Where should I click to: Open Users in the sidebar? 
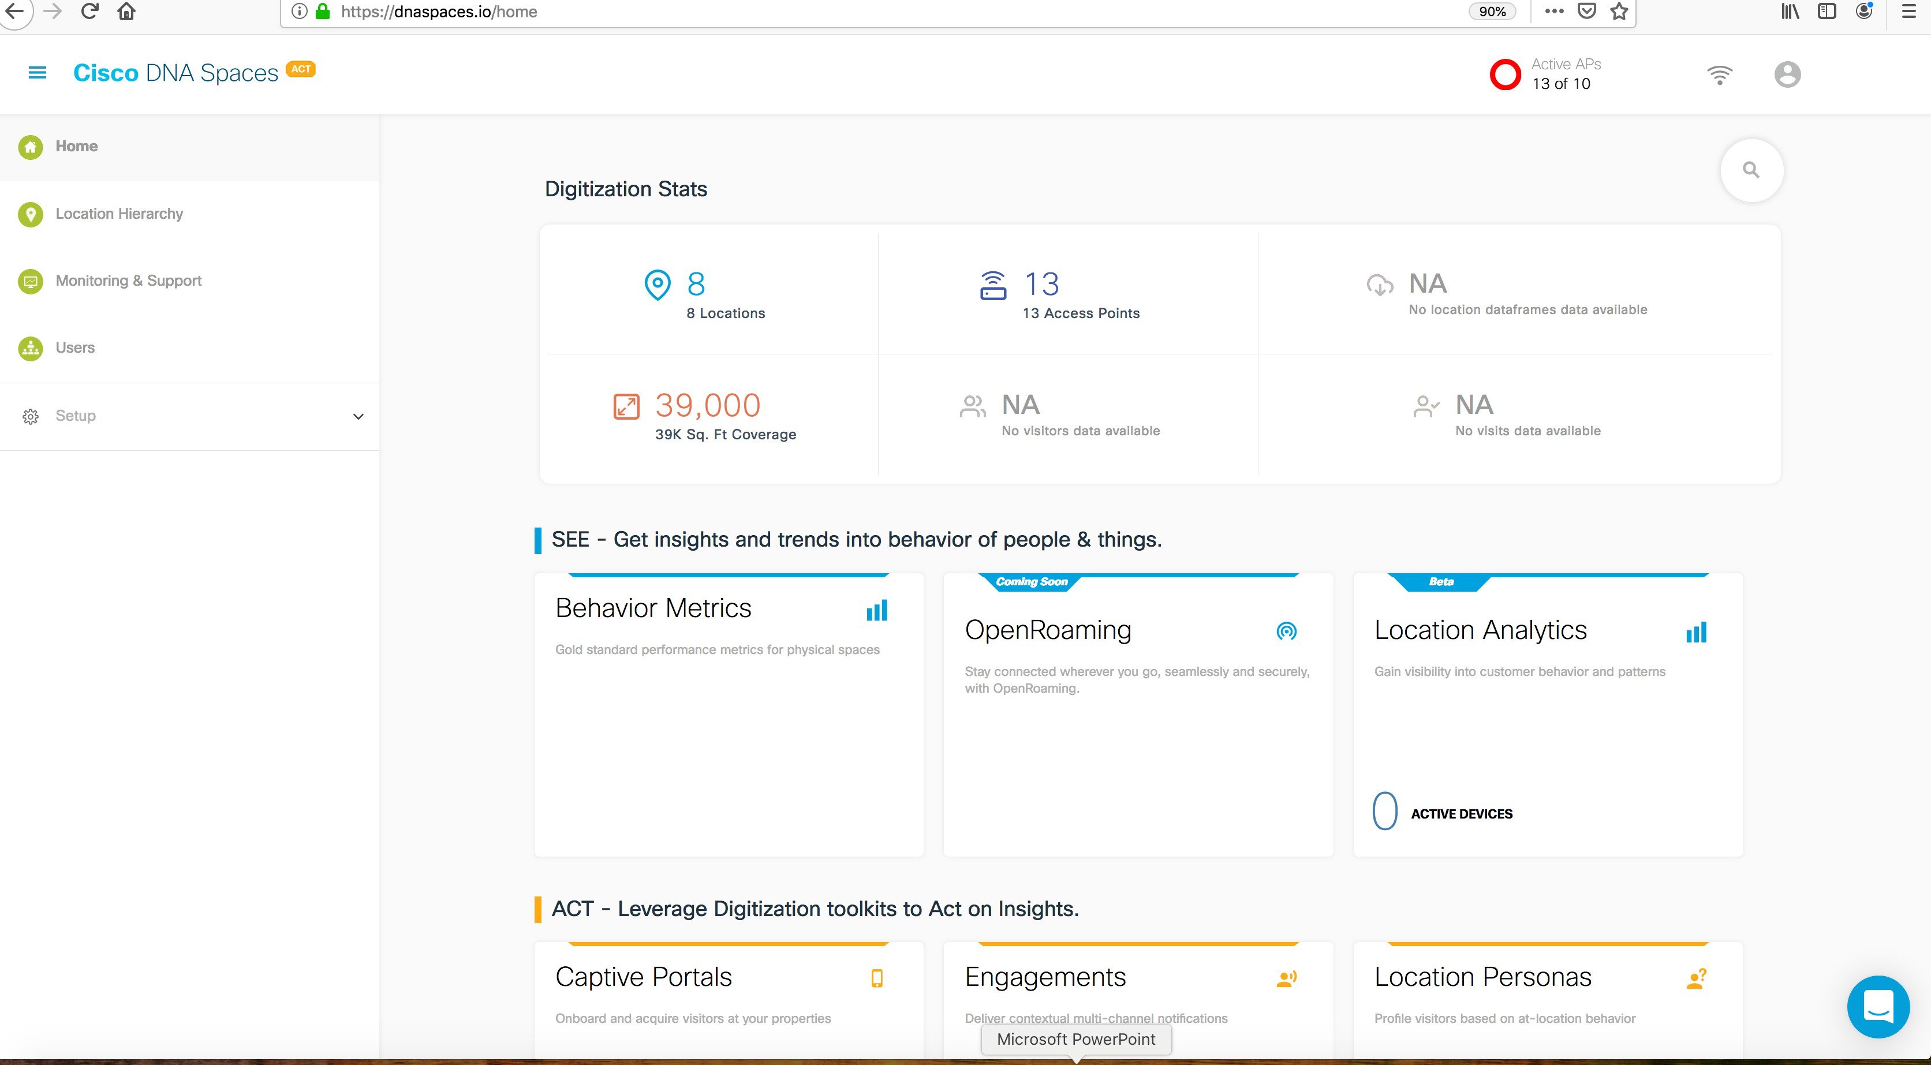click(x=190, y=347)
